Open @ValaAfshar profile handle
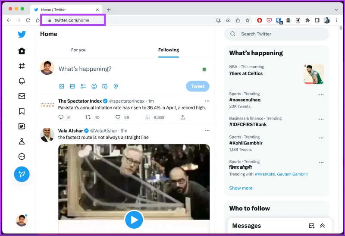The height and width of the screenshot is (236, 345). click(103, 131)
